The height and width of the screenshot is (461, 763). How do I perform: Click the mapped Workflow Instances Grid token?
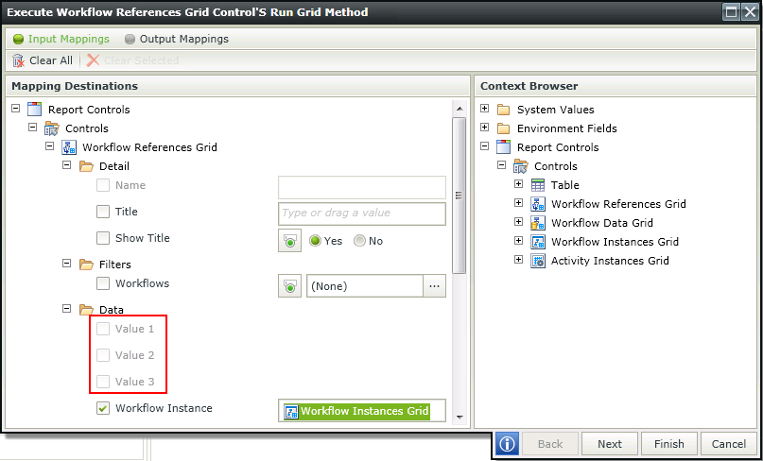coord(356,411)
